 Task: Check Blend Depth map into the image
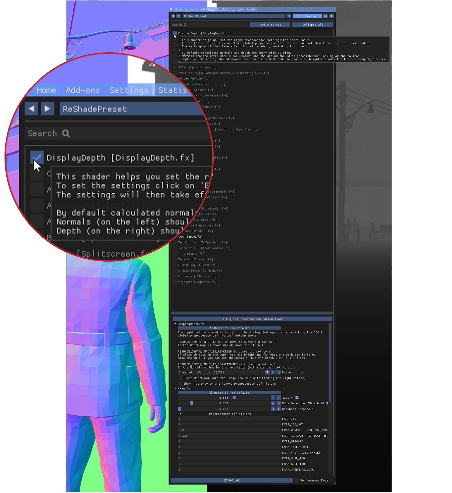coord(180,378)
